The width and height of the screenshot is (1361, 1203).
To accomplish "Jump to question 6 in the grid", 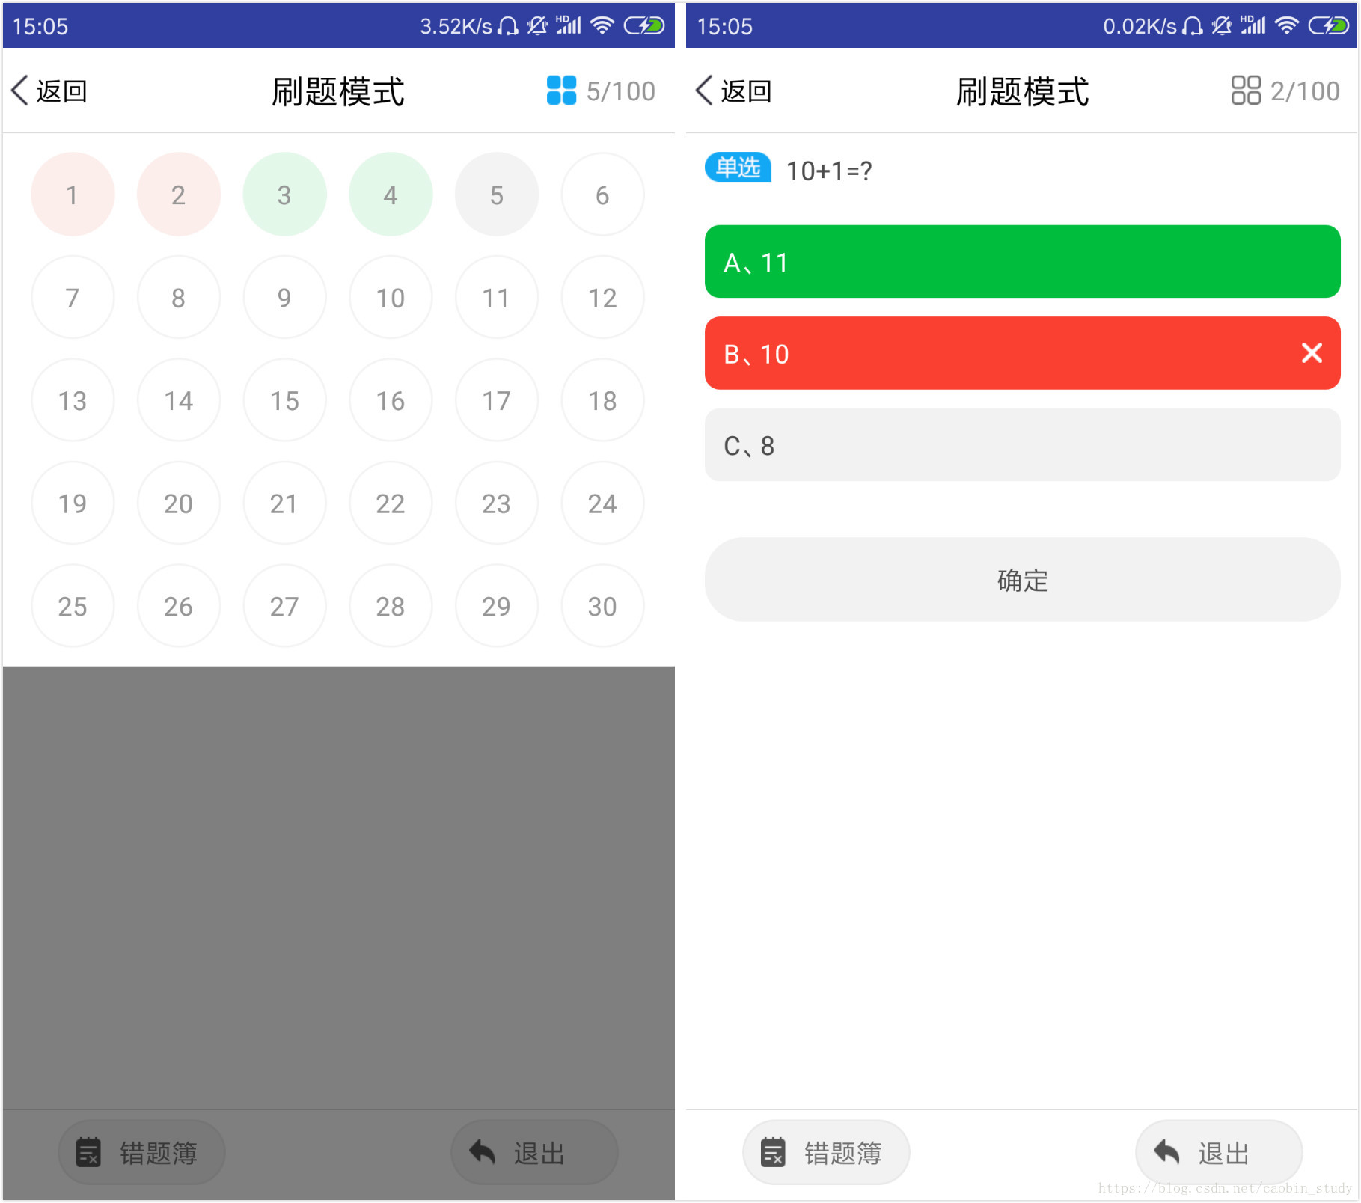I will point(602,195).
